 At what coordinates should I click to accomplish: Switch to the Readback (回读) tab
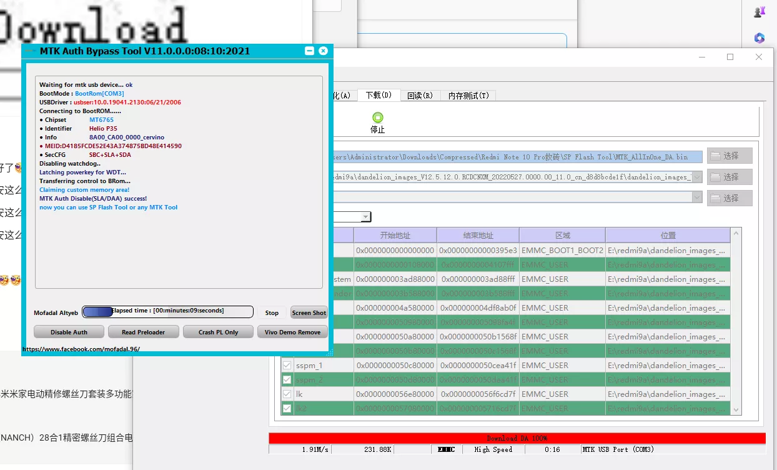(x=419, y=96)
